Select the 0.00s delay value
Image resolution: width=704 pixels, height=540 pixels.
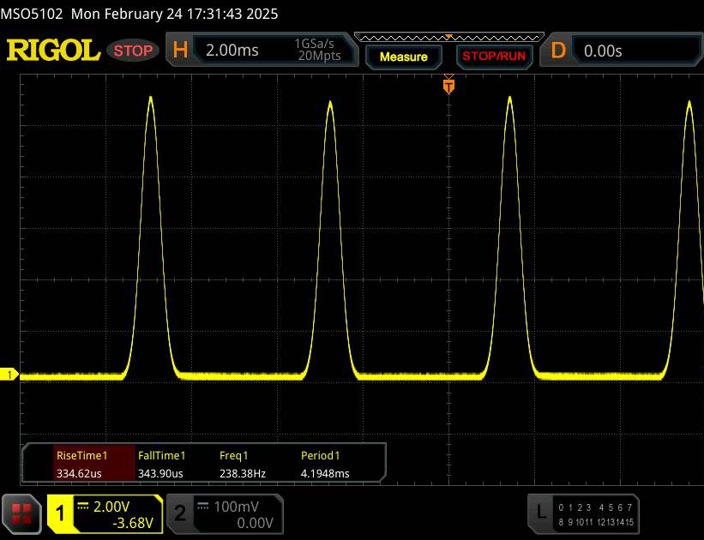click(x=603, y=51)
